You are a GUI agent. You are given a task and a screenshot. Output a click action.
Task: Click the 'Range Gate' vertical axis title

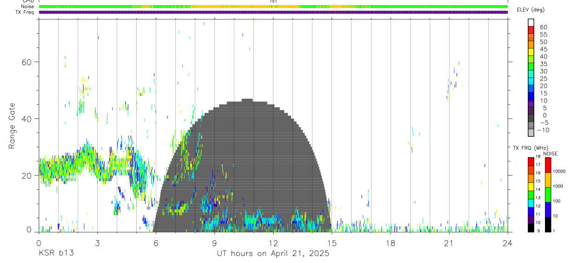12,126
